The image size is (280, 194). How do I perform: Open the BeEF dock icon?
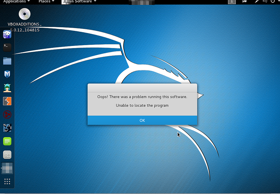[7, 128]
